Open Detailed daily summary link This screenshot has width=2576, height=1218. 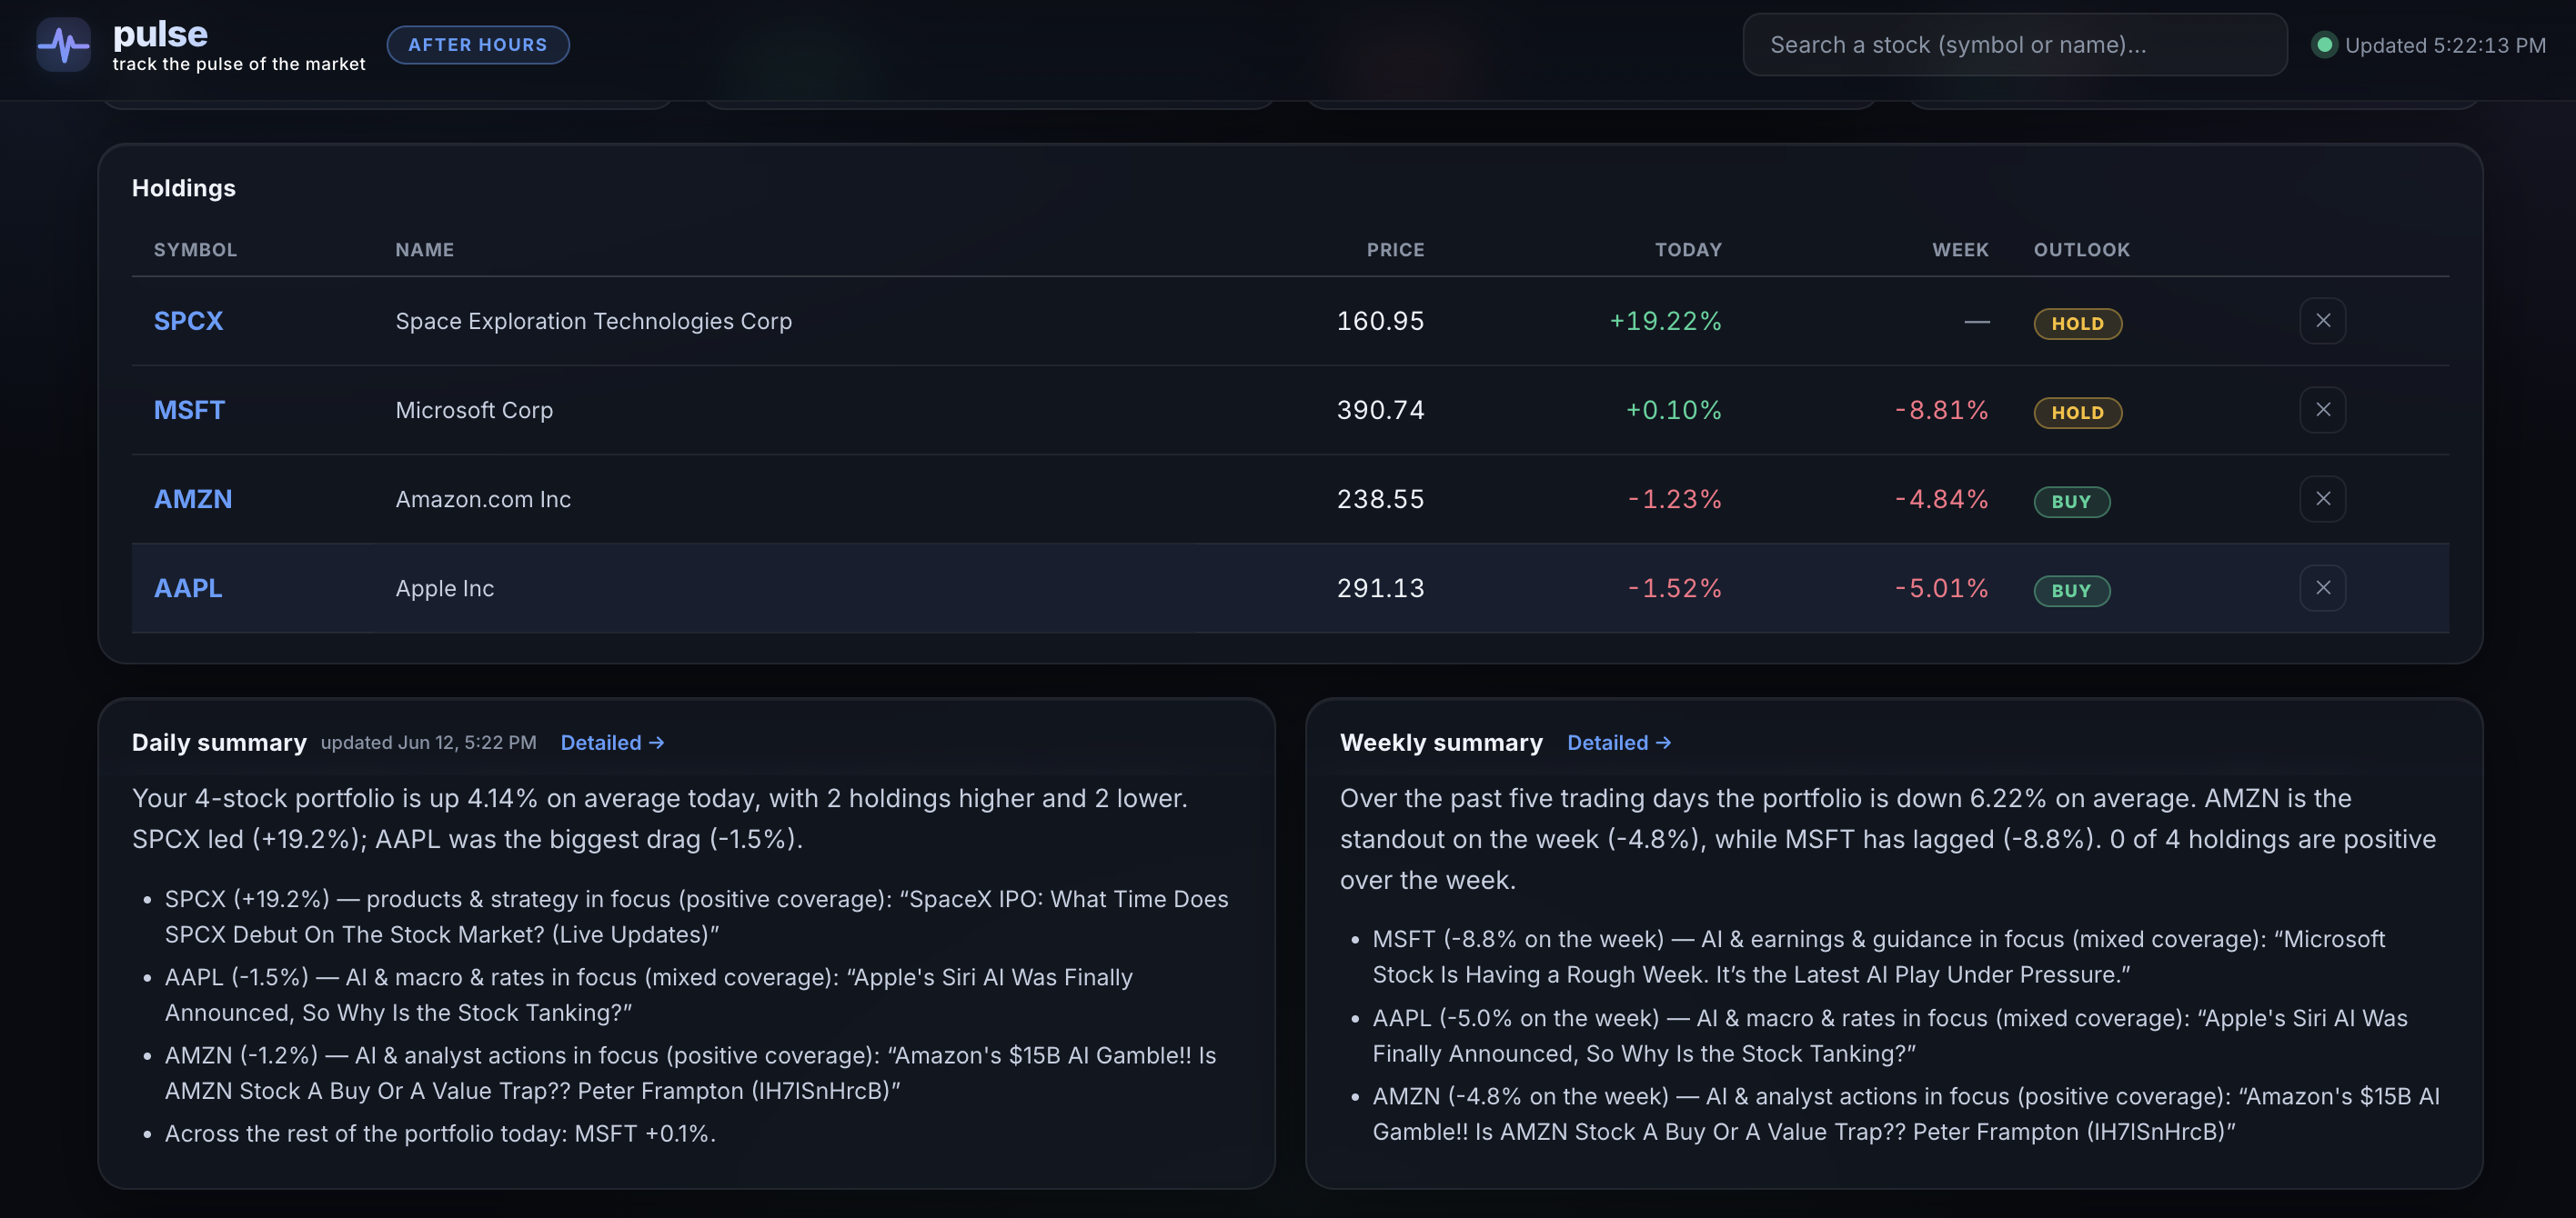[x=612, y=743]
